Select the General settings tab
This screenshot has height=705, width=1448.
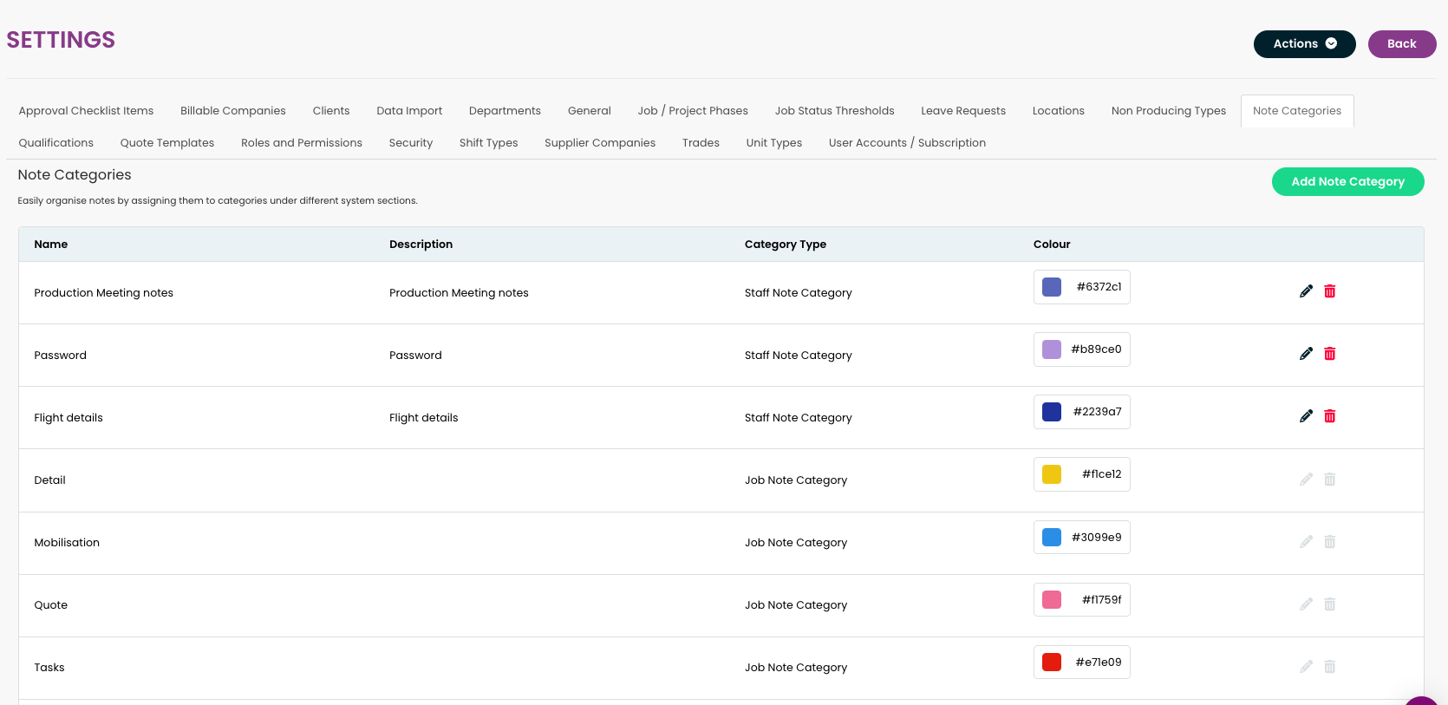pyautogui.click(x=590, y=111)
